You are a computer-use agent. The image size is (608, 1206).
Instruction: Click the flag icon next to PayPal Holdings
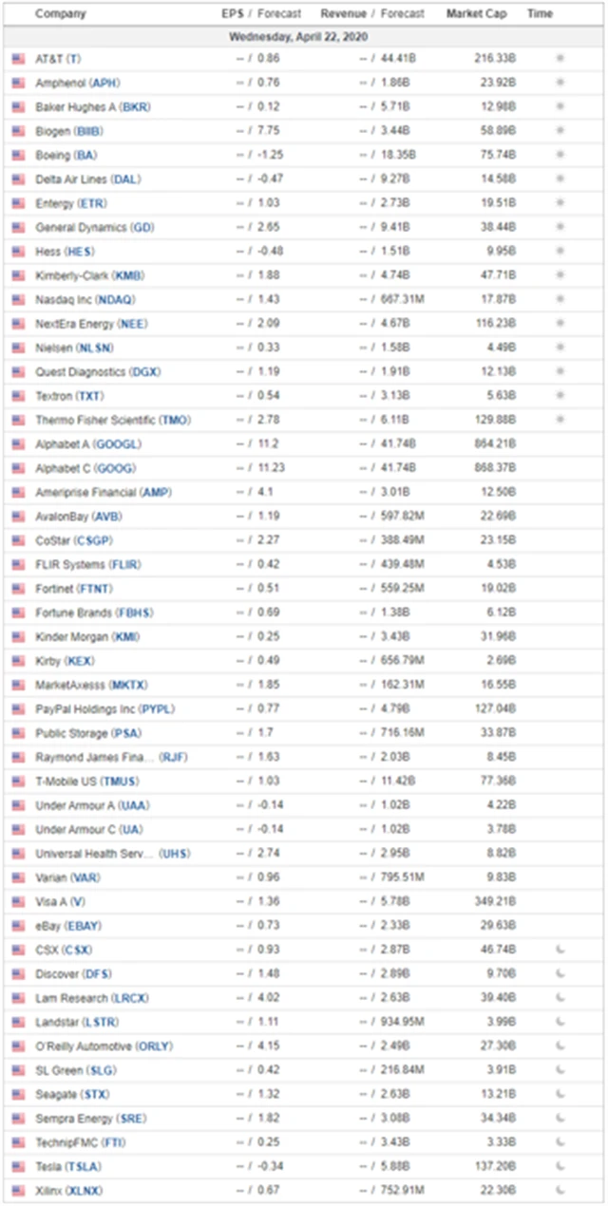click(x=18, y=708)
